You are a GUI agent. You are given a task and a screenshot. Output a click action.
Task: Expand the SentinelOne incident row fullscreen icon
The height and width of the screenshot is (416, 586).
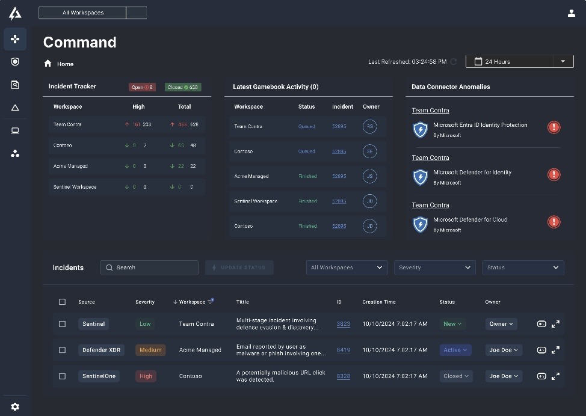pos(555,376)
